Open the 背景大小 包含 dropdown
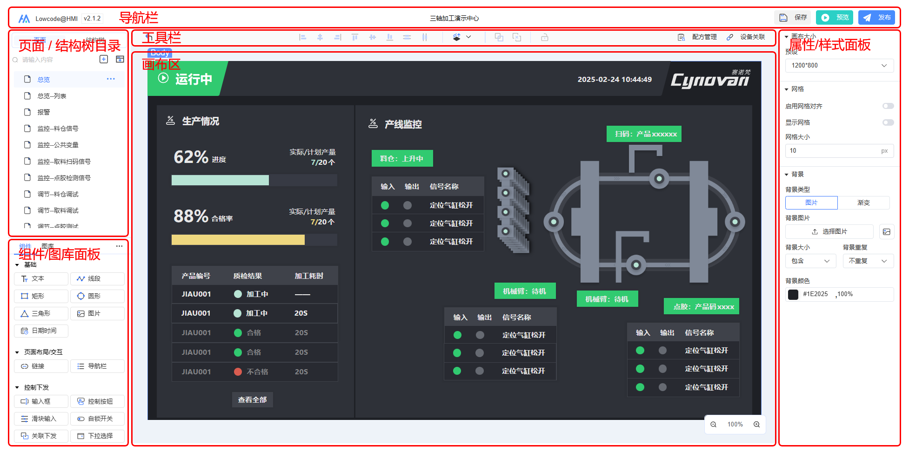The image size is (909, 453). coord(810,261)
